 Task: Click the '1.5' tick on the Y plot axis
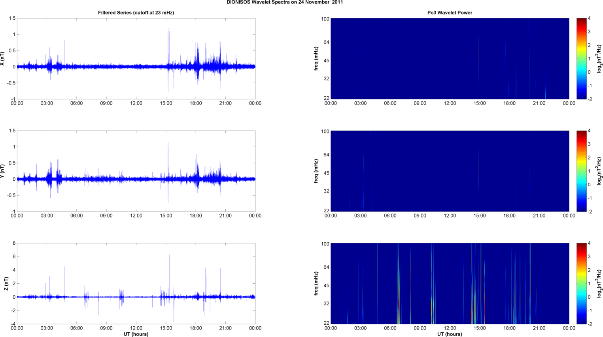point(12,131)
